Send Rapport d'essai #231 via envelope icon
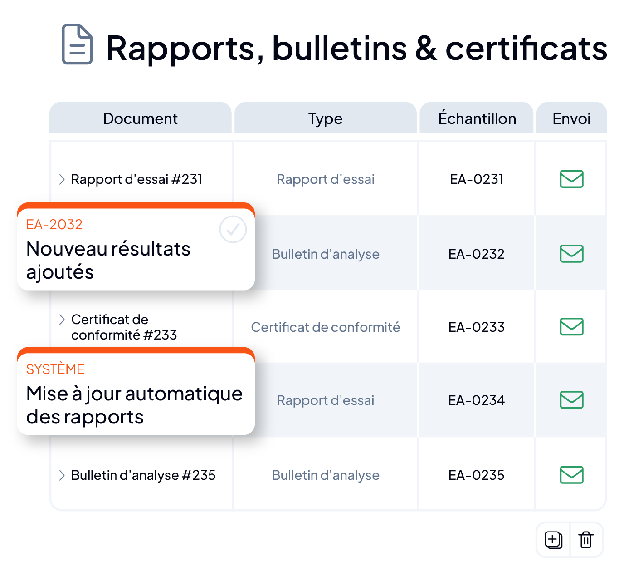Screen dimensions: 624x581 click(571, 179)
